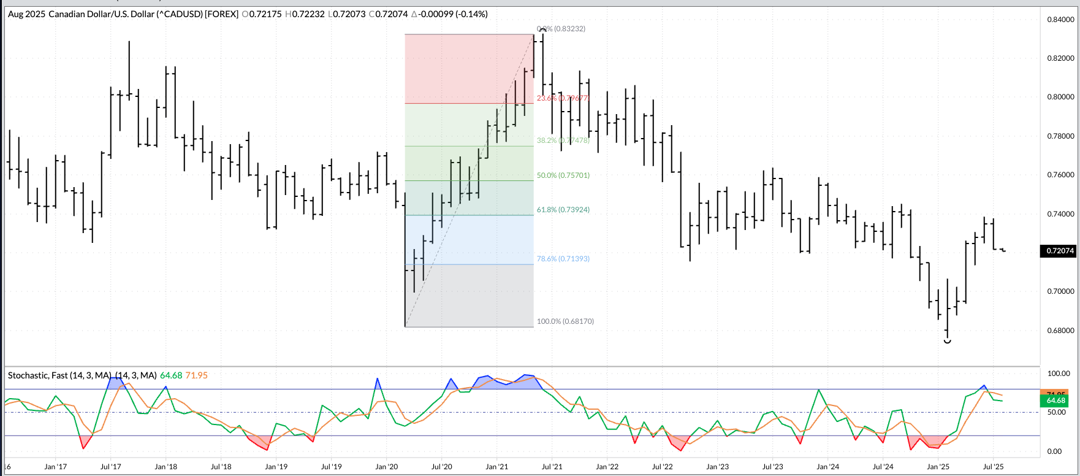Click the green 64.68 stochastic value badge
The width and height of the screenshot is (1080, 476).
click(x=1055, y=401)
